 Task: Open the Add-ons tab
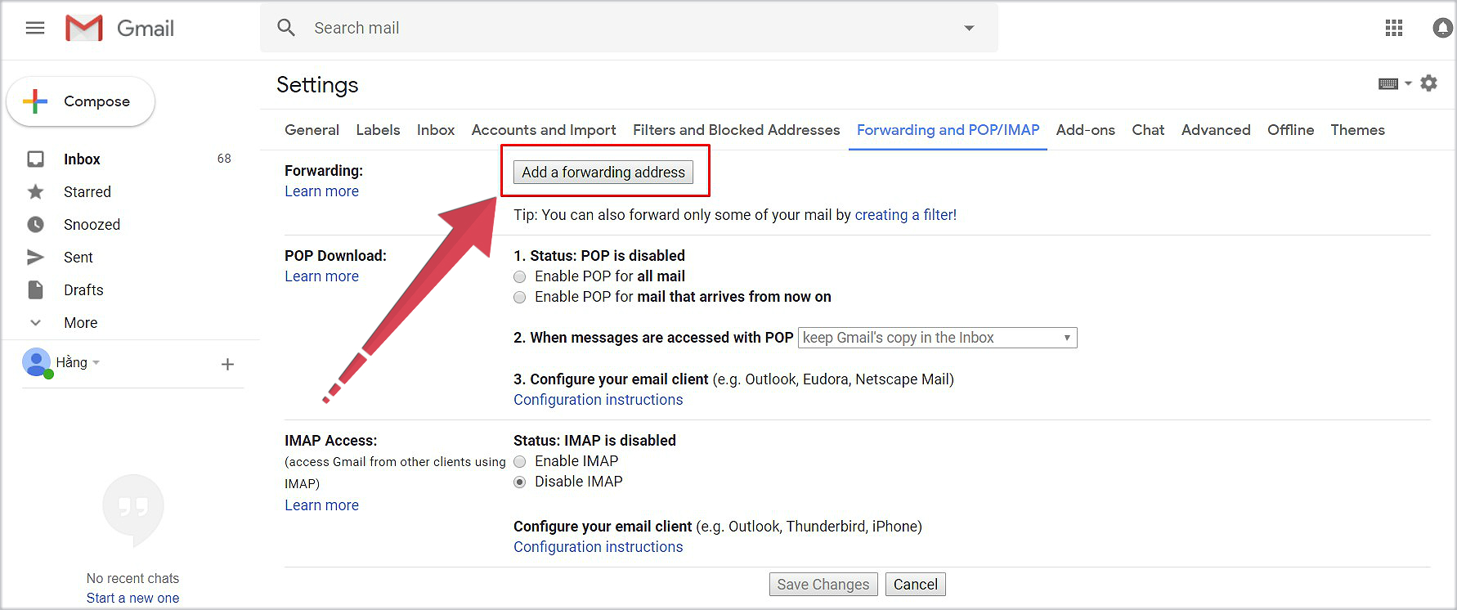(x=1085, y=130)
